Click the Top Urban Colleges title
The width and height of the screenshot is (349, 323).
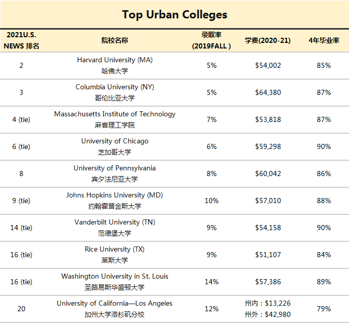tap(174, 14)
